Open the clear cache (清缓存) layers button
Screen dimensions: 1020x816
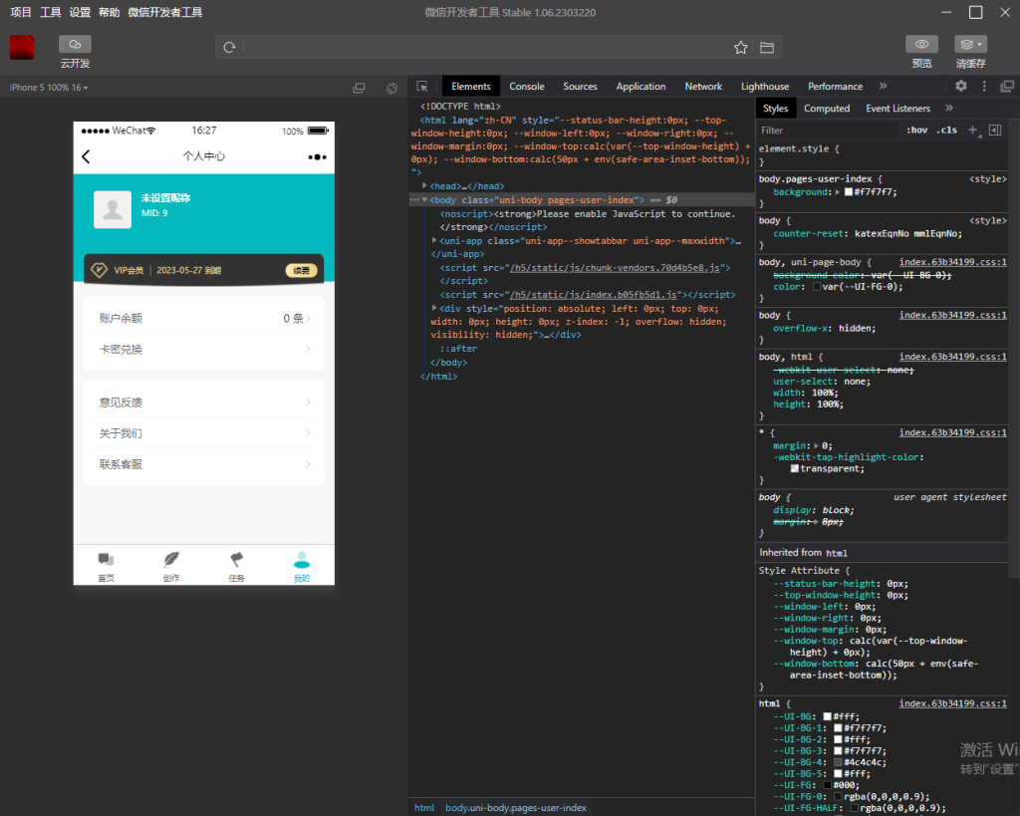970,44
